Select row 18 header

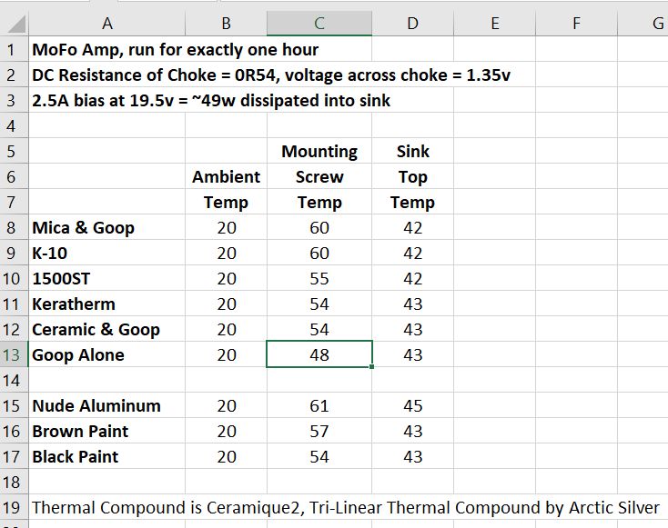[14, 482]
